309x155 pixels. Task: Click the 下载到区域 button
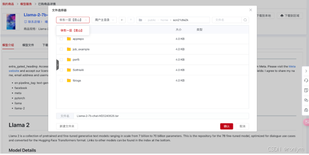tap(290, 16)
